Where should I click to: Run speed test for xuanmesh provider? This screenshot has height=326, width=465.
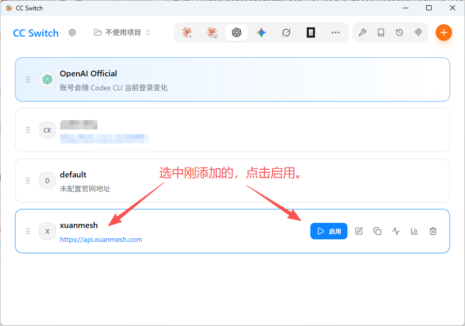click(x=396, y=231)
